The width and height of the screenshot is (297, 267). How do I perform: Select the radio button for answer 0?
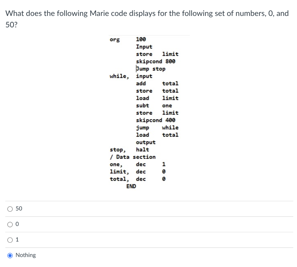(10, 224)
